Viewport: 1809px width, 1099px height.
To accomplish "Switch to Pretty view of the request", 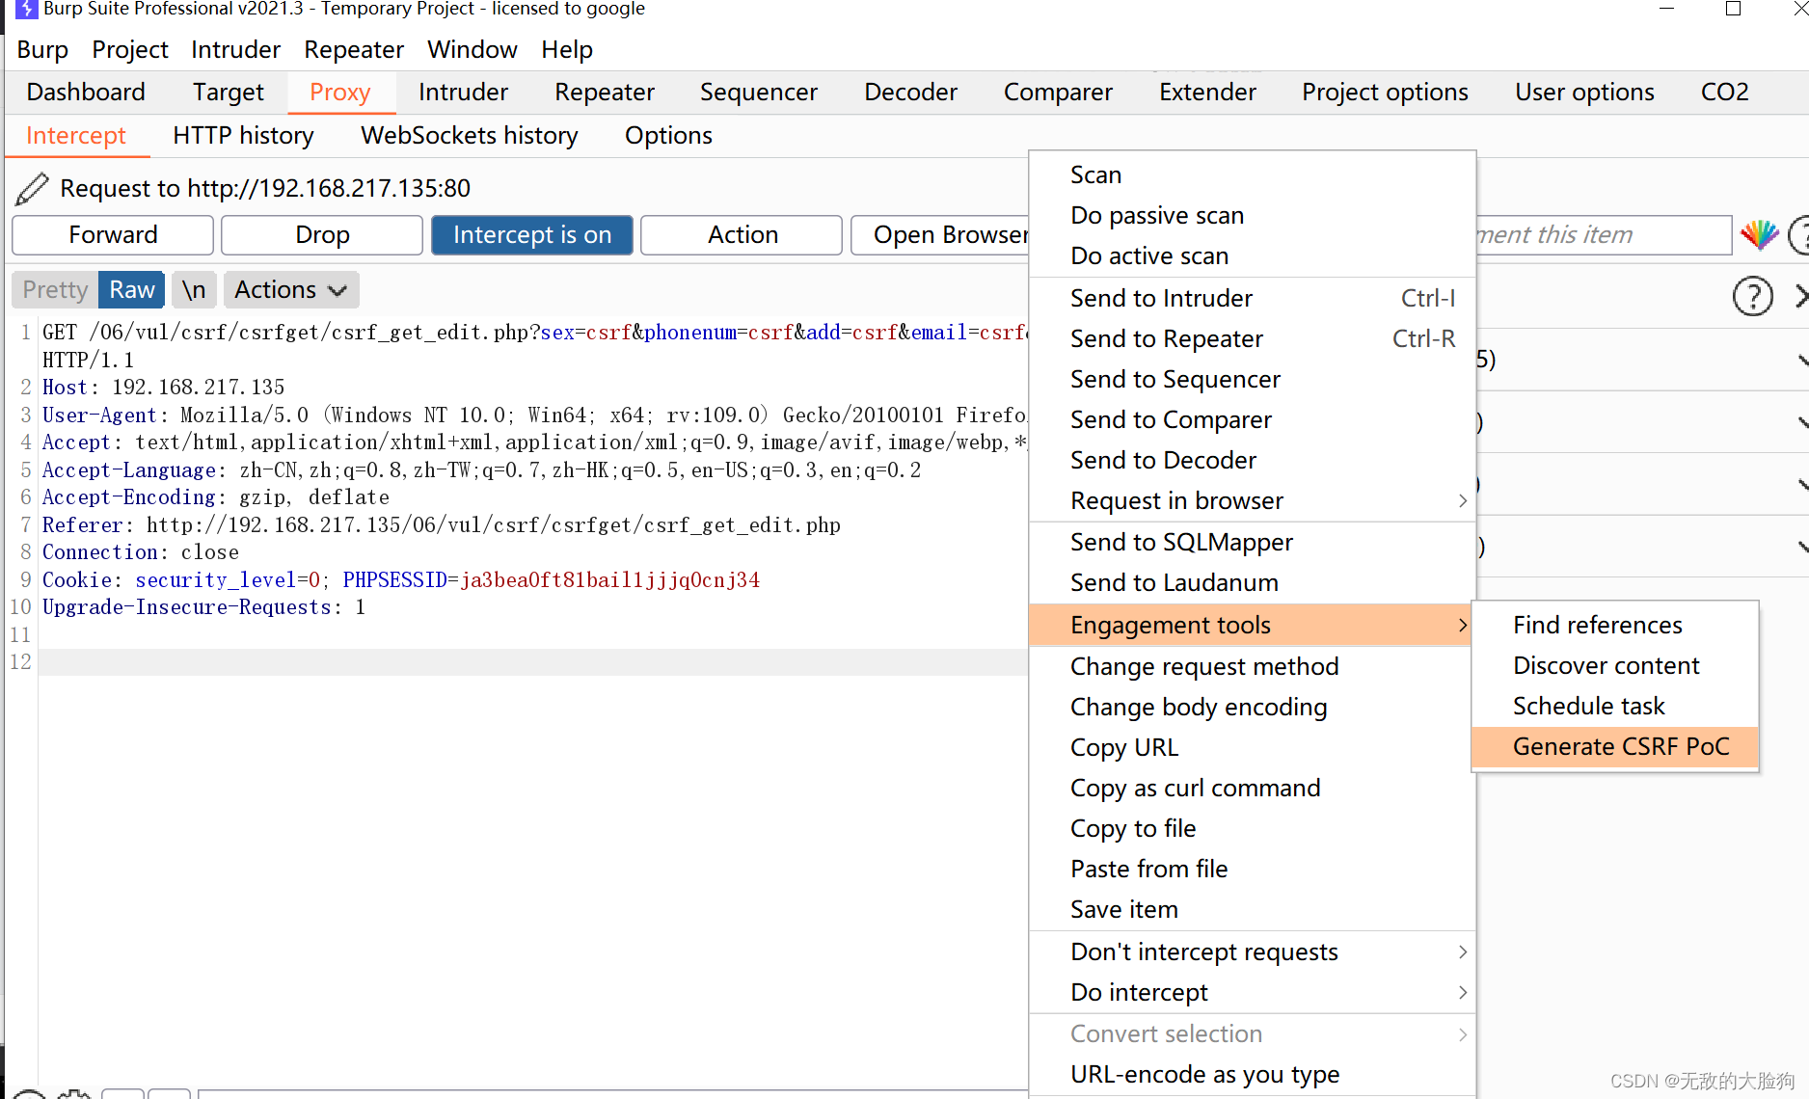I will pyautogui.click(x=55, y=290).
